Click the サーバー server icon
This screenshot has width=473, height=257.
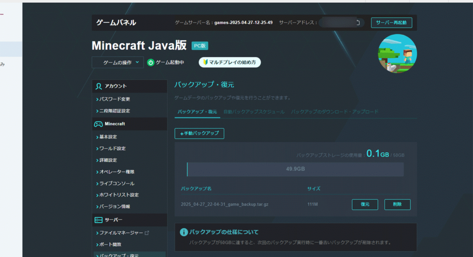click(98, 220)
